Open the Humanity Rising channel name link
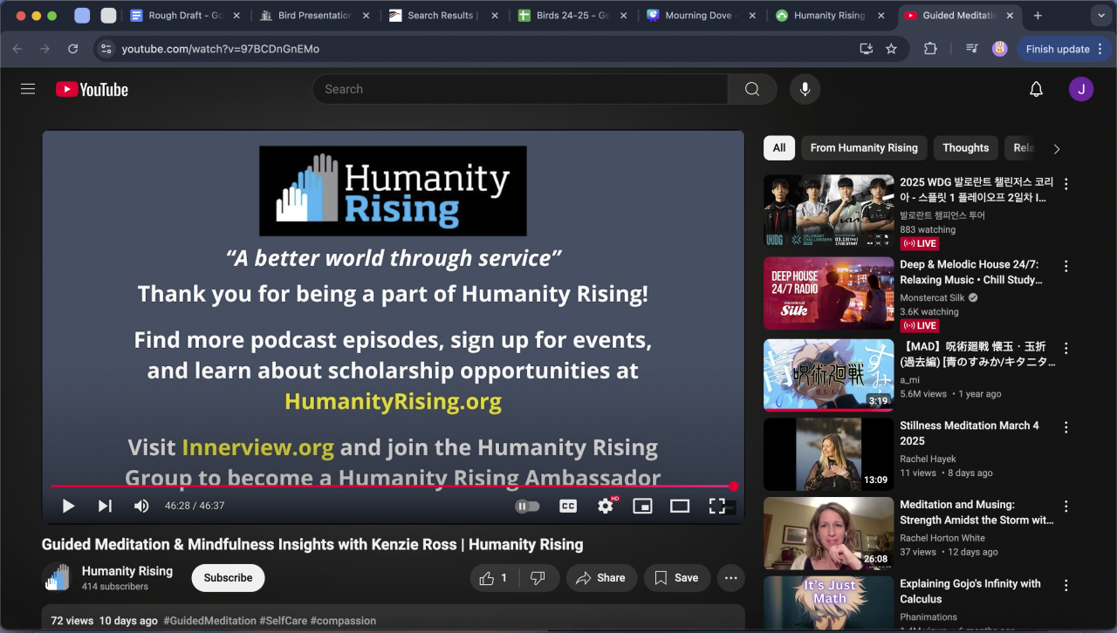Image resolution: width=1117 pixels, height=633 pixels. pos(127,571)
